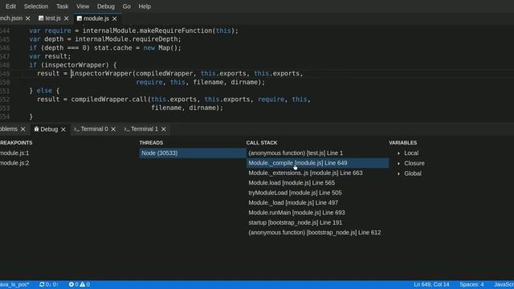
Task: Close the test.js editor tab
Action: point(66,18)
